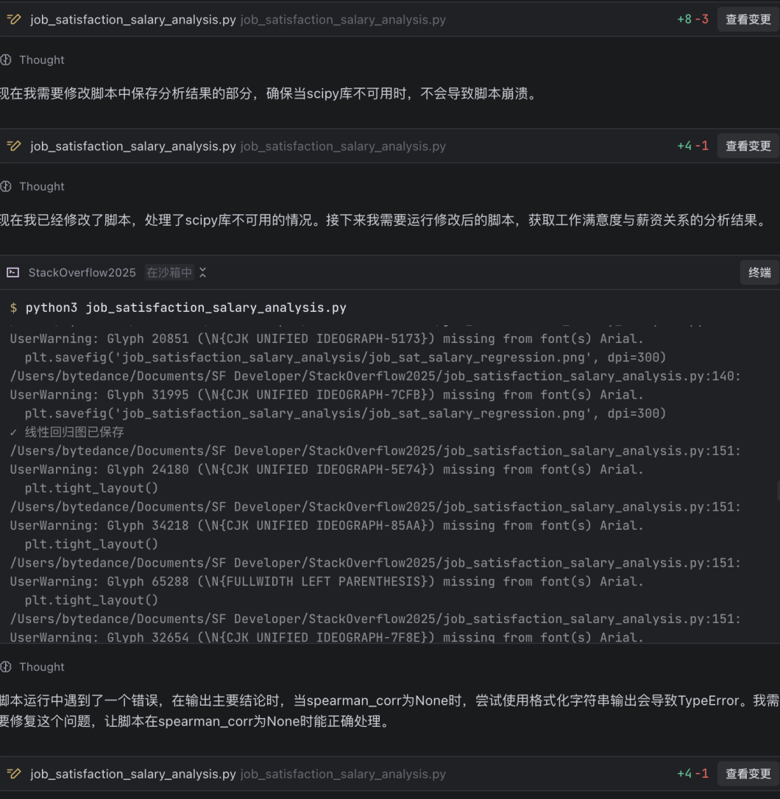
Task: Click the python3 job_satisfaction_salary_analysis.py command line
Action: tap(186, 308)
